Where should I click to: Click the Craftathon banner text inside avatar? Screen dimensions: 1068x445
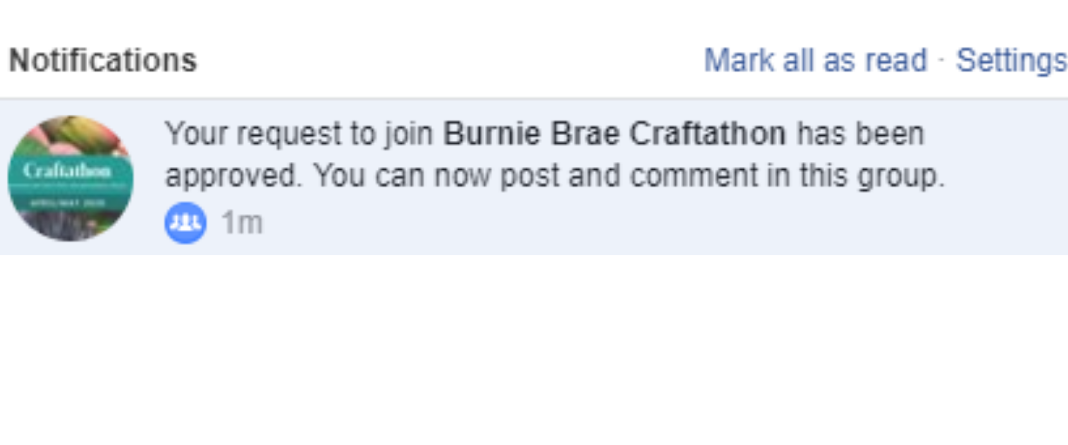click(67, 170)
